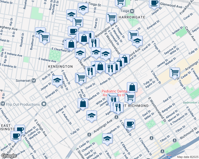Click the Pediatric Dental Associates place label

(x=115, y=93)
